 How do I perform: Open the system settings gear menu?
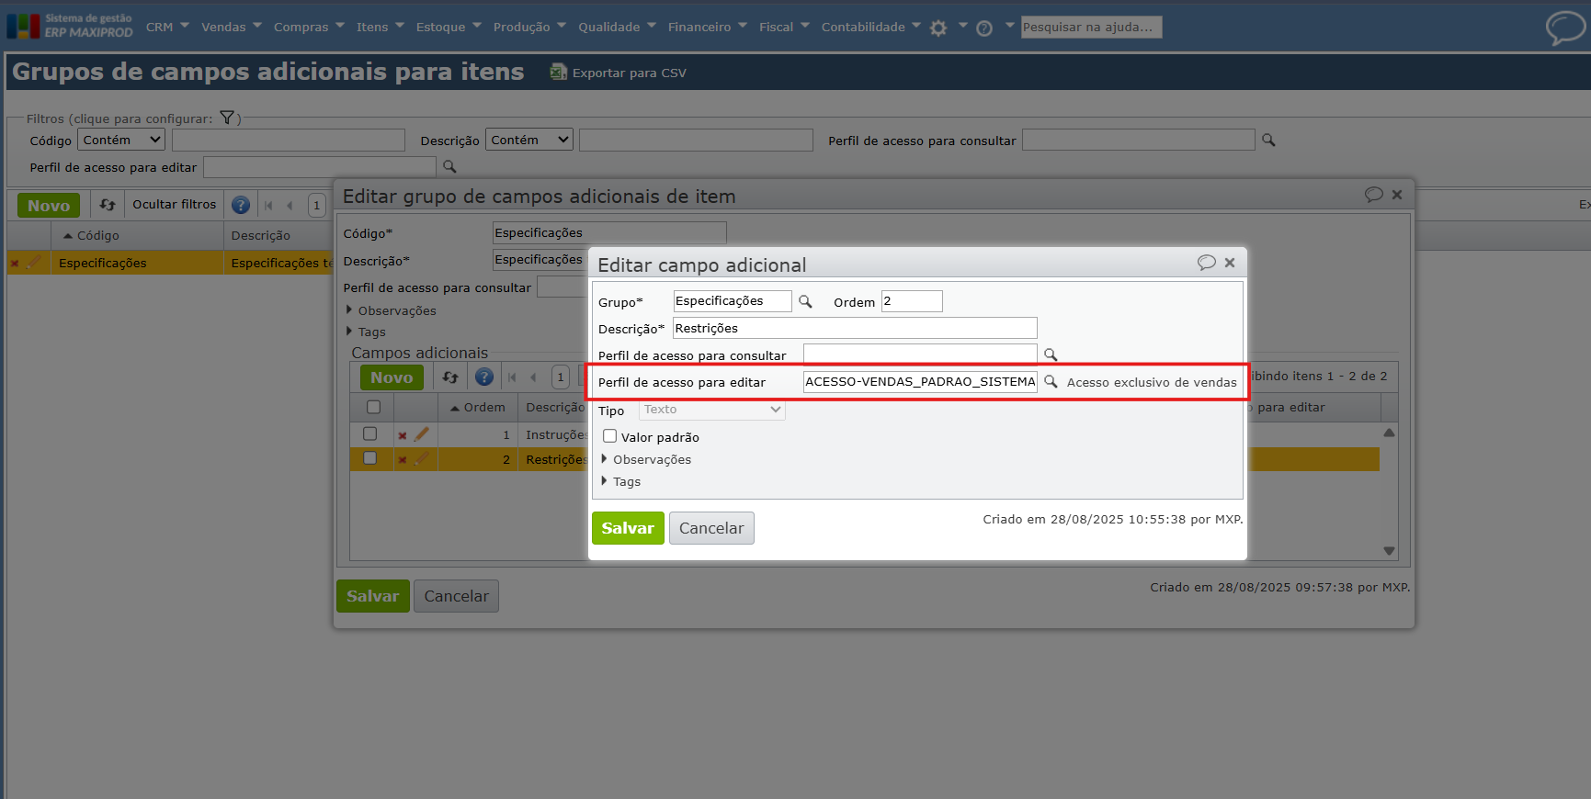coord(938,28)
